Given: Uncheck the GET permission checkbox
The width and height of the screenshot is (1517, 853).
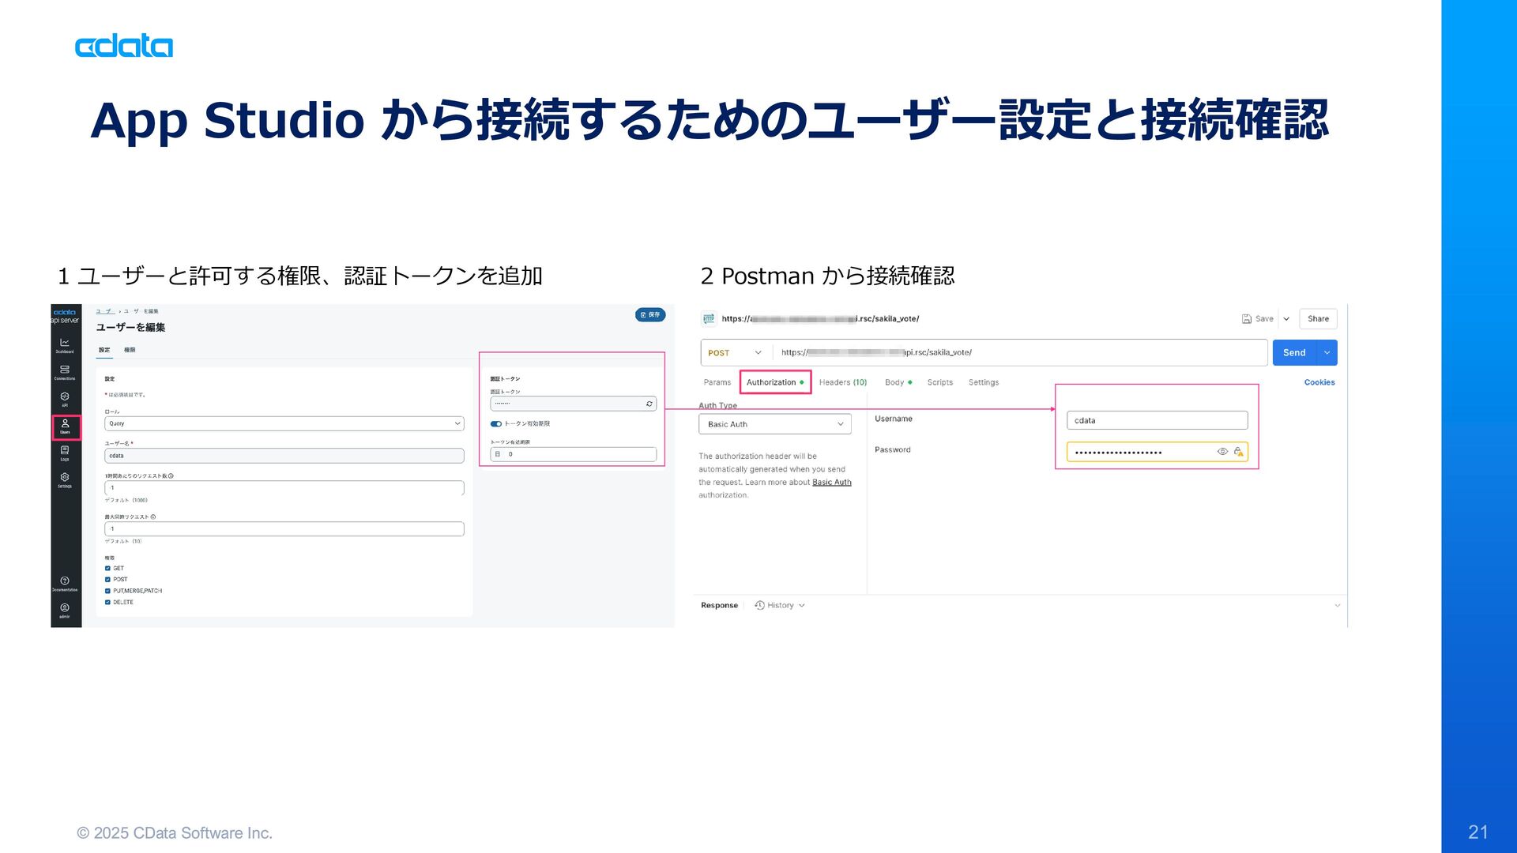Looking at the screenshot, I should point(108,568).
